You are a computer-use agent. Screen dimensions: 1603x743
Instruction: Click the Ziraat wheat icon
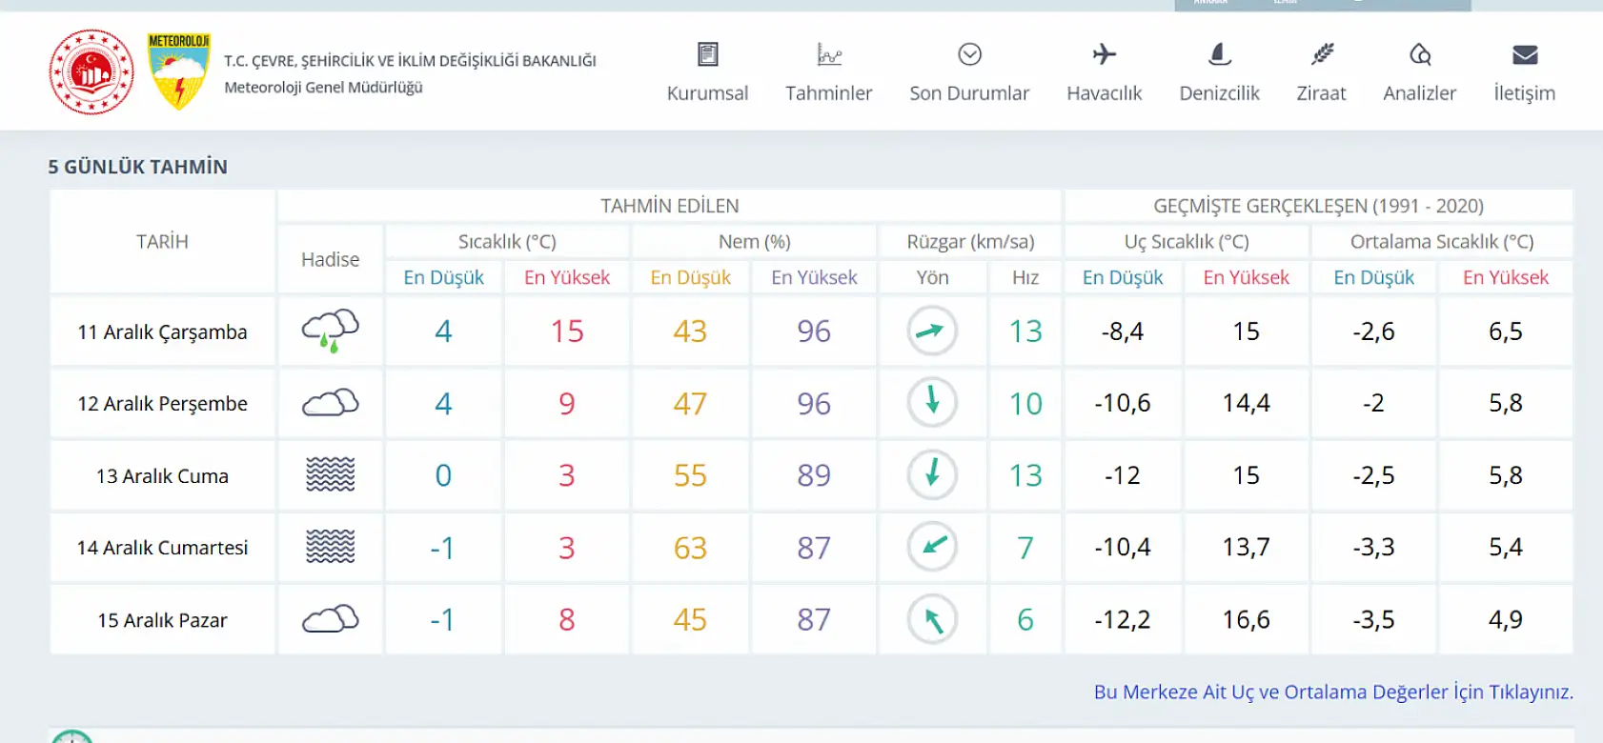pyautogui.click(x=1321, y=54)
